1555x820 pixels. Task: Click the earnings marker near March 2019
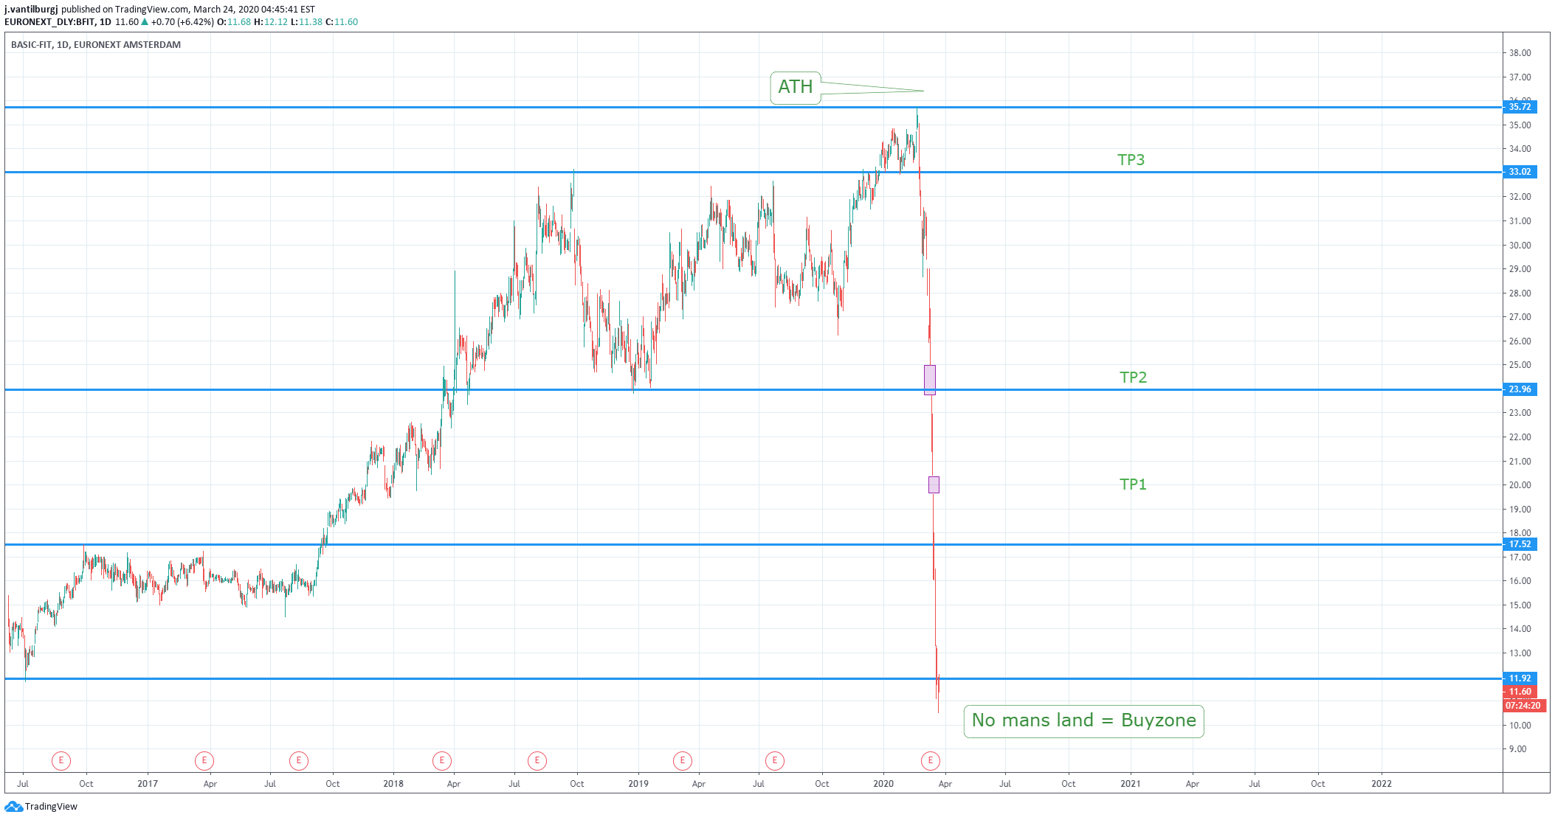(x=683, y=760)
